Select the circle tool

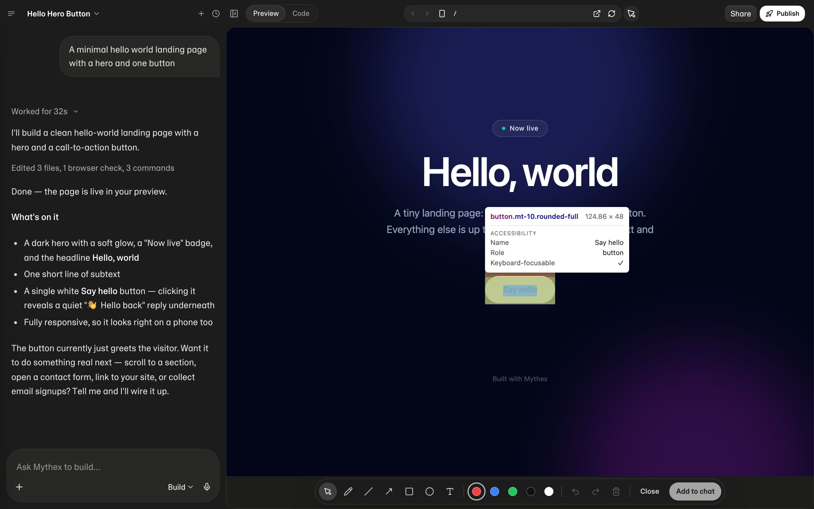(430, 491)
